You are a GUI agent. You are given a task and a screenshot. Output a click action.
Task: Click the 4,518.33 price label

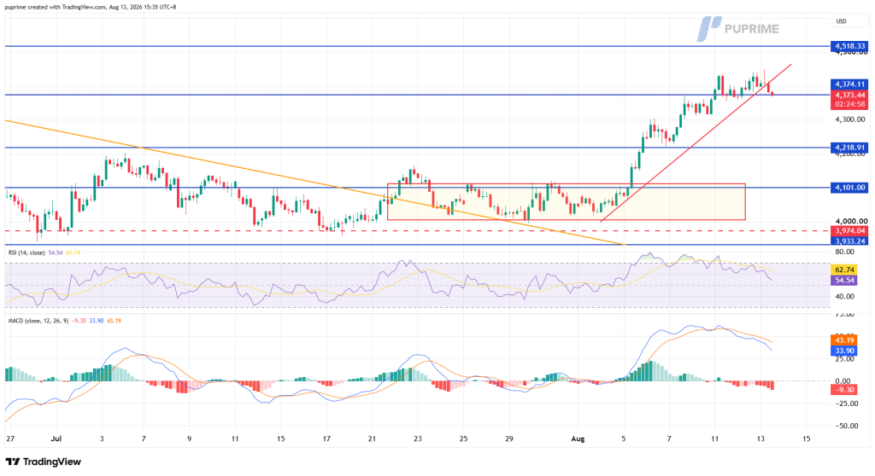[x=850, y=46]
